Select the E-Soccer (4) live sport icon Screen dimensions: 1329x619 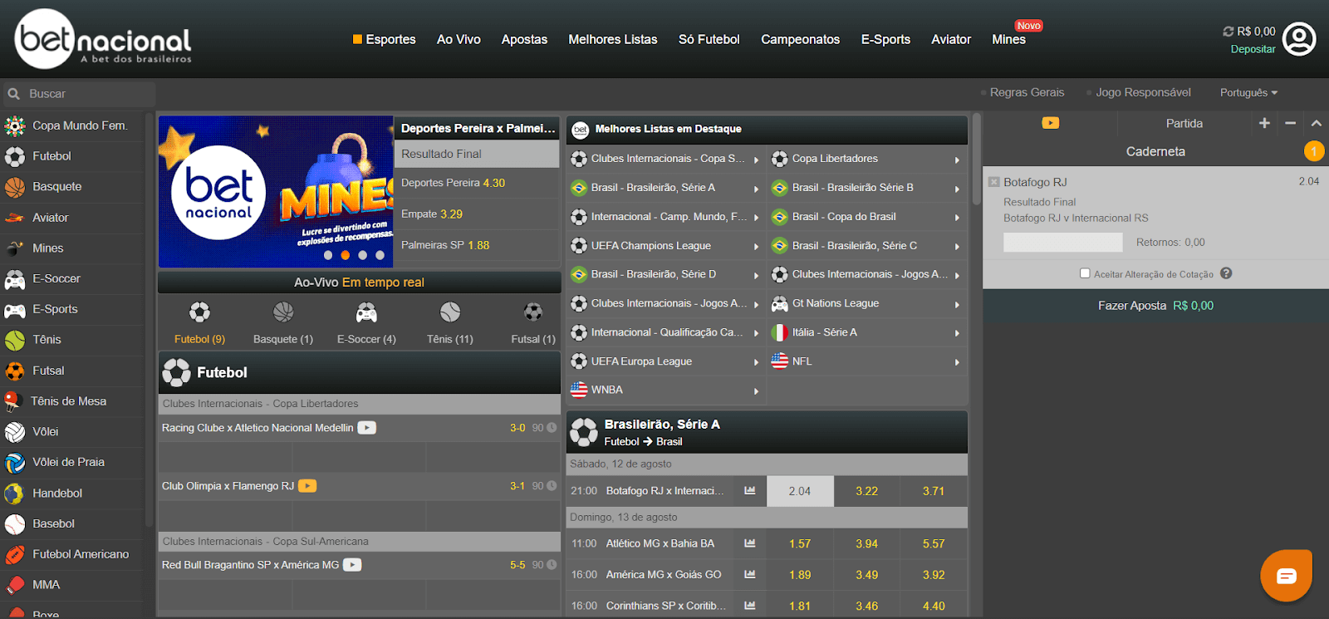[366, 312]
